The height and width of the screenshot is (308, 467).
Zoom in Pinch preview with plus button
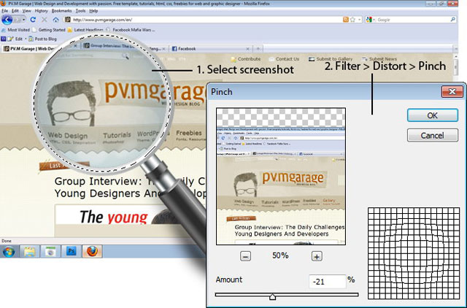pos(317,256)
